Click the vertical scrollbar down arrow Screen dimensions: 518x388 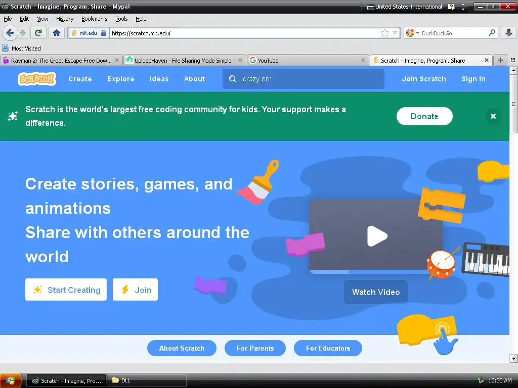(x=513, y=358)
